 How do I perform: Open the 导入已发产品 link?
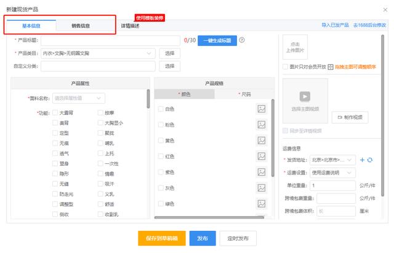click(x=335, y=25)
